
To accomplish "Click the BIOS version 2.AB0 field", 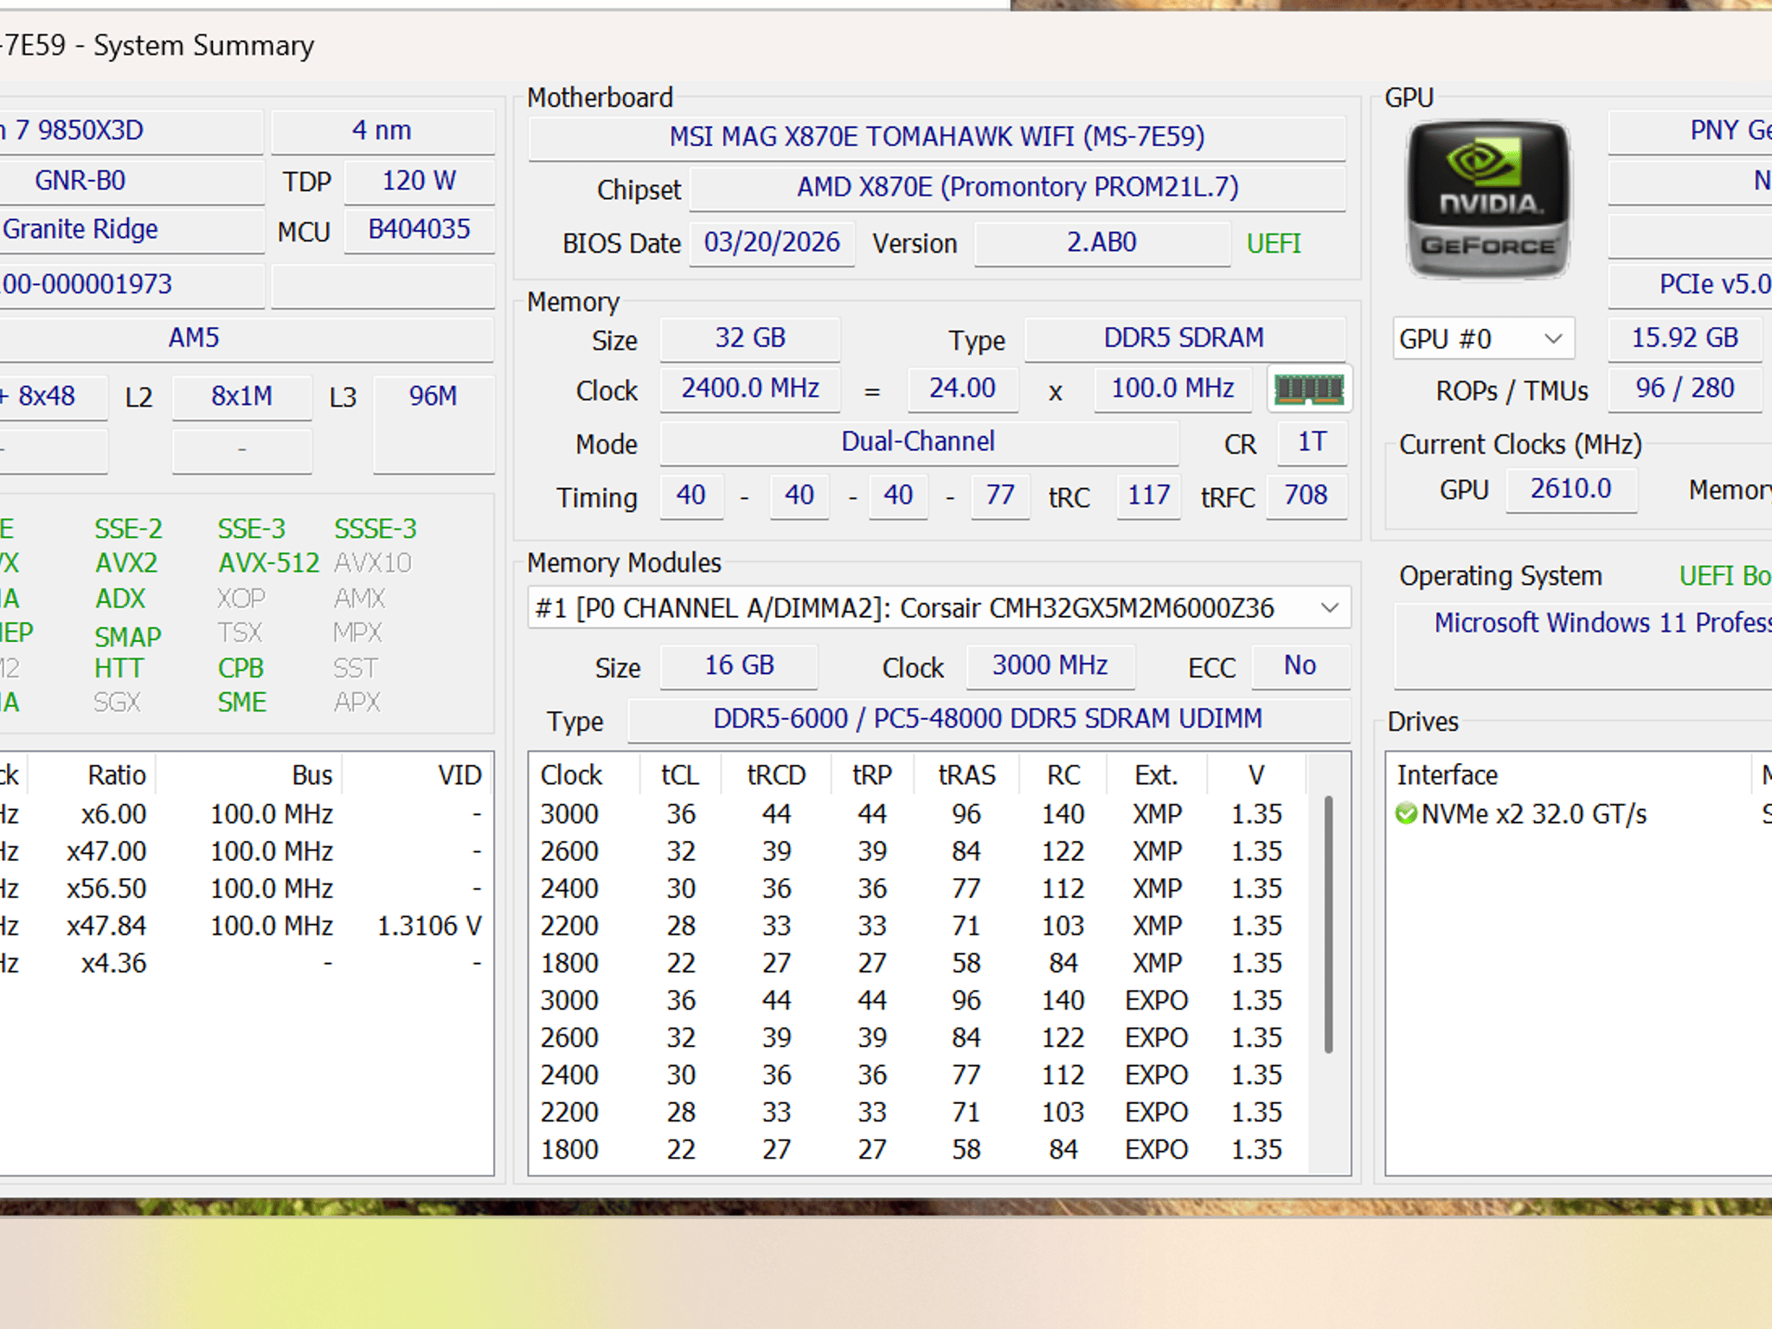I will 1101,242.
